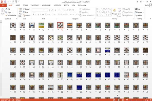Screen dimensions: 152x101
Task: Toggle Strikethrough formatting
Action: [x=43, y=14]
